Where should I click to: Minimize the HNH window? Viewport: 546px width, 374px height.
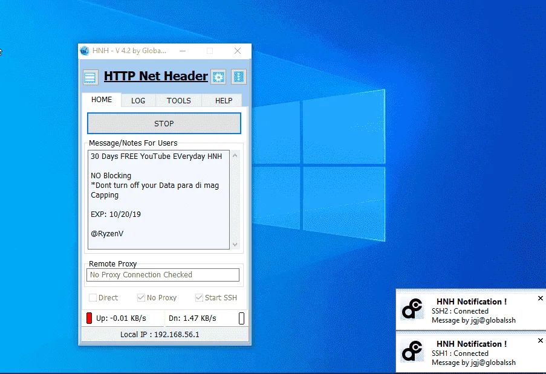coord(183,51)
